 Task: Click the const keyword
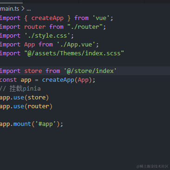(x=8, y=80)
